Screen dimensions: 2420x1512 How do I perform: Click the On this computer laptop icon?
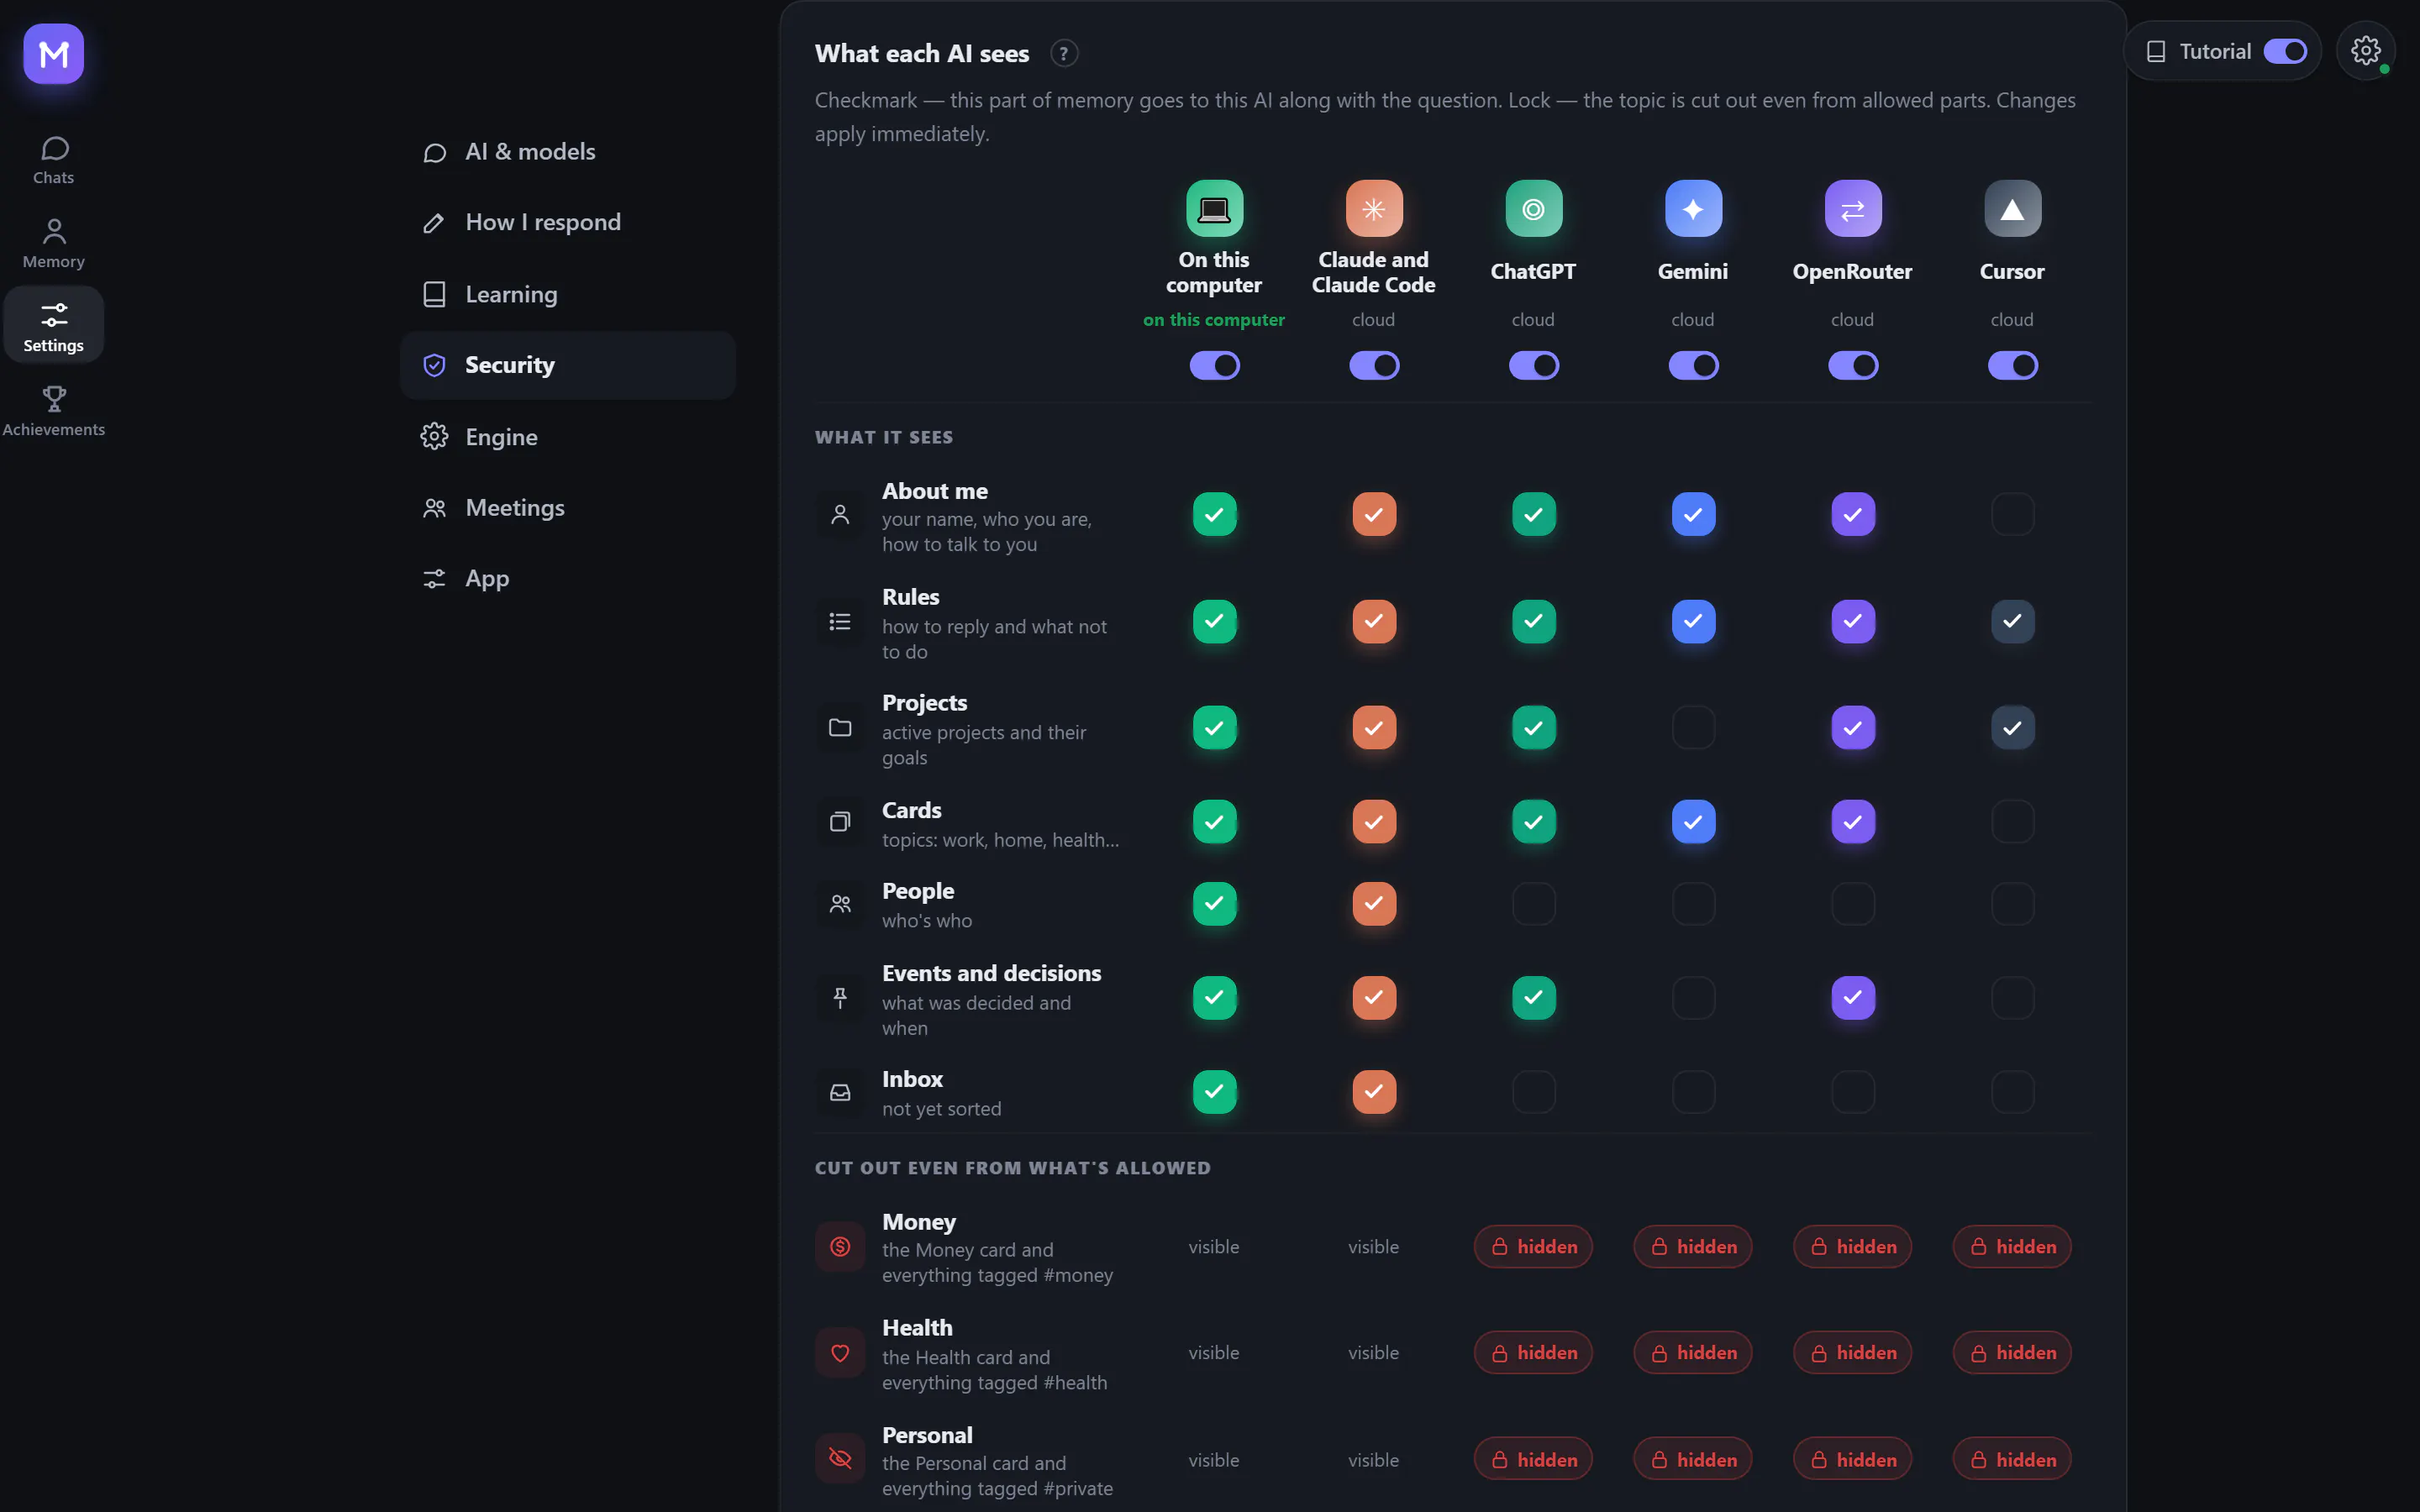1214,209
